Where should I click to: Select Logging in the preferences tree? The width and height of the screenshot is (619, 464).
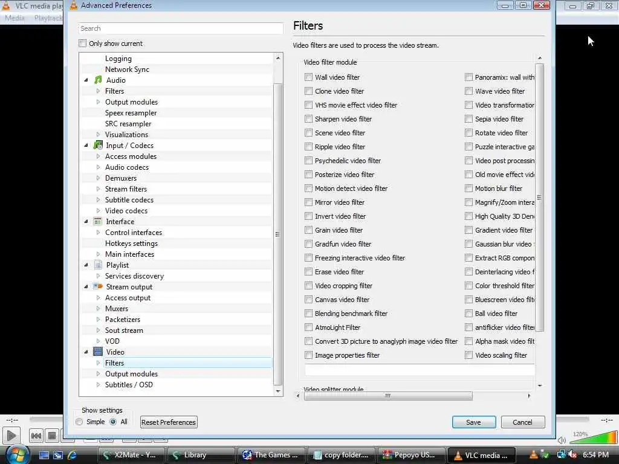118,59
